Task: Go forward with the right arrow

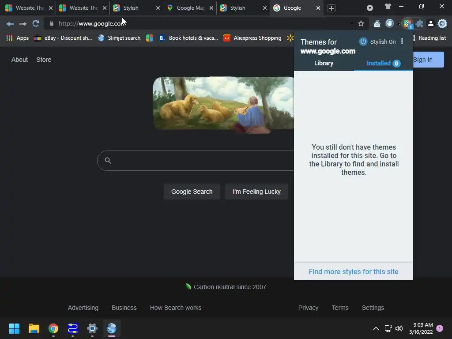Action: [23, 24]
